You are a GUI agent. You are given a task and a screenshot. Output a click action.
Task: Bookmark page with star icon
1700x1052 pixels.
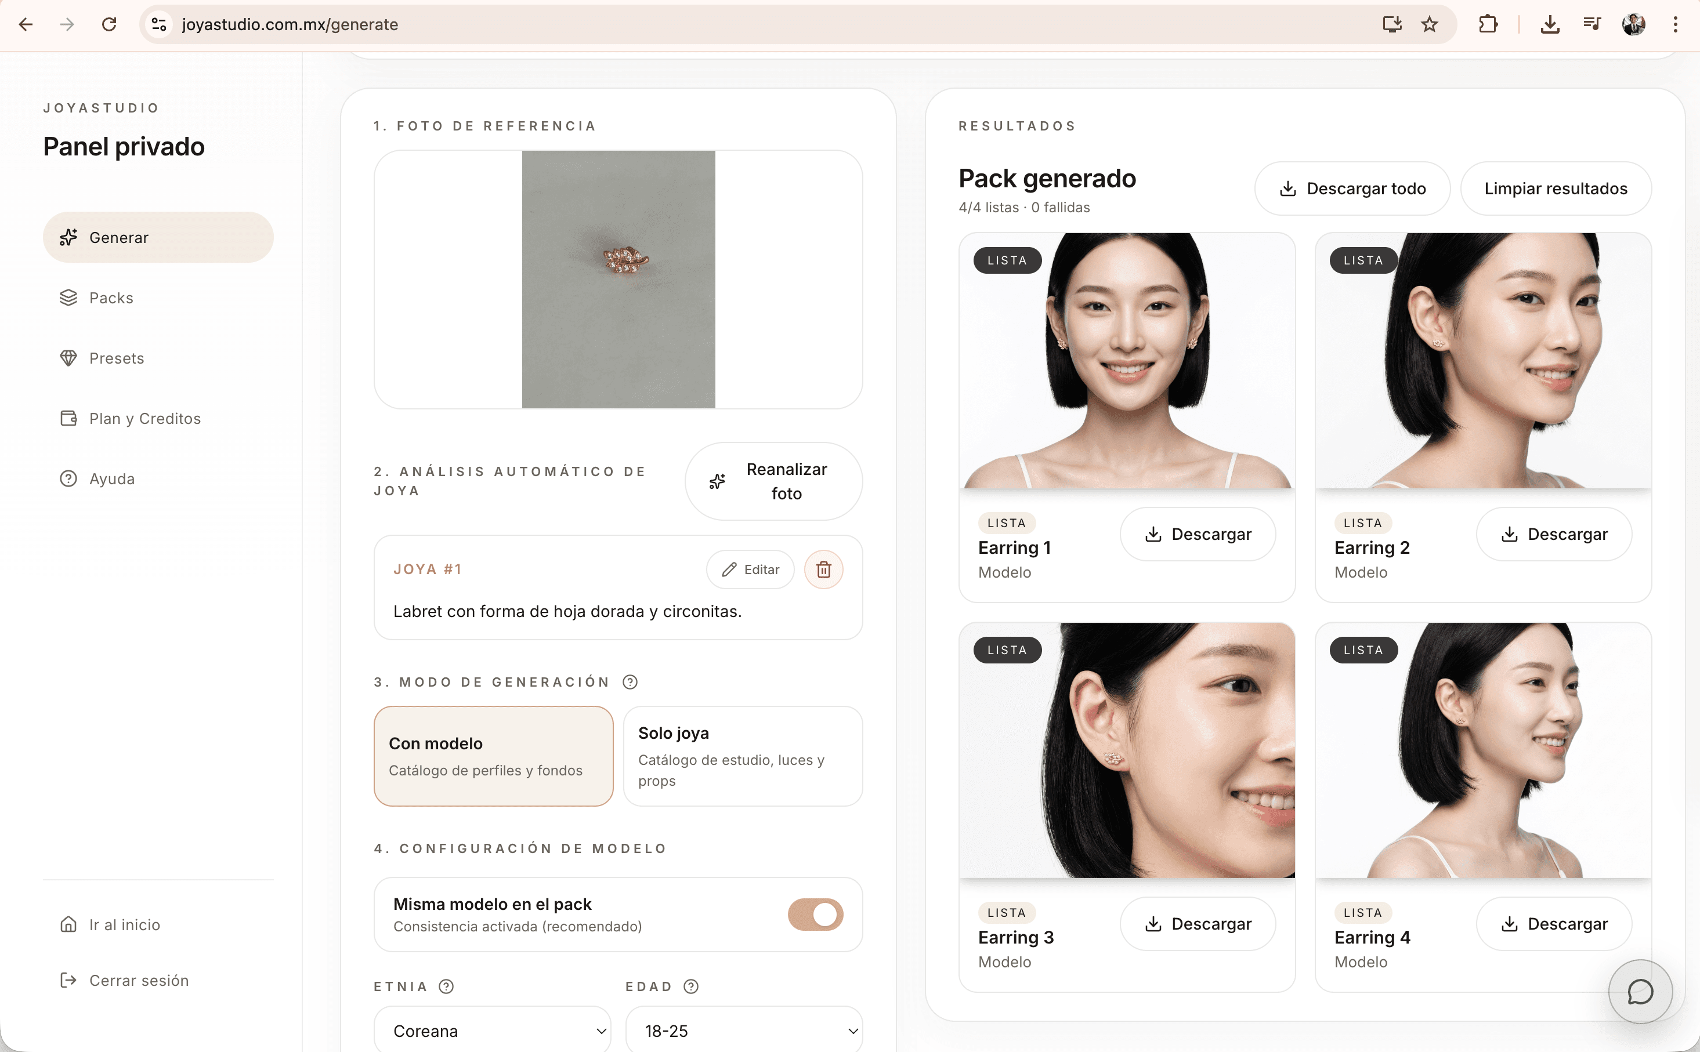(x=1429, y=25)
